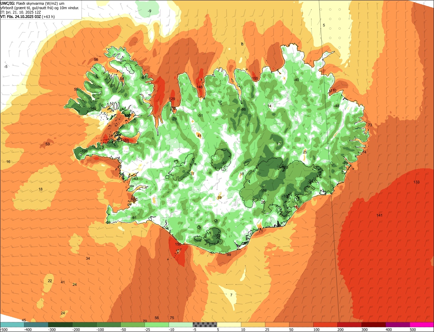Click the map value '74' off the east coast
This screenshot has height=332, width=434.
click(x=364, y=152)
